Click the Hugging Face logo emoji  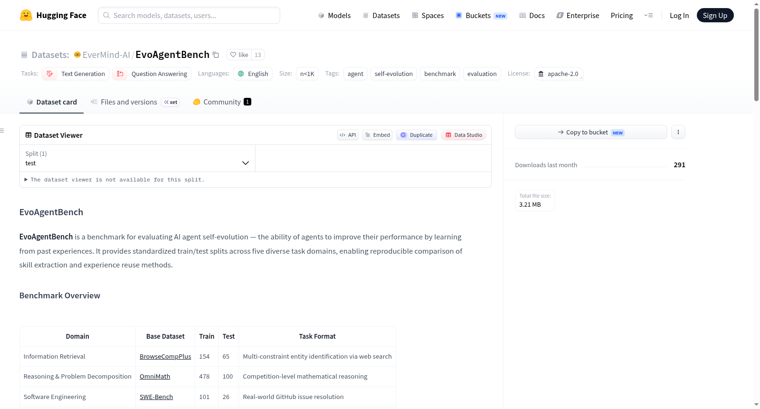(26, 15)
